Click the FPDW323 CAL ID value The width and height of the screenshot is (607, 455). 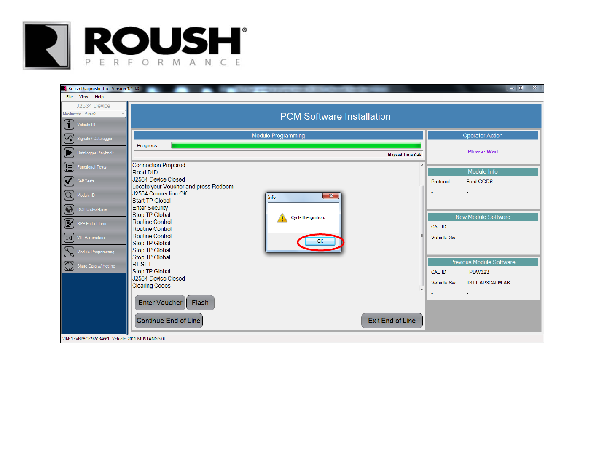pyautogui.click(x=478, y=272)
